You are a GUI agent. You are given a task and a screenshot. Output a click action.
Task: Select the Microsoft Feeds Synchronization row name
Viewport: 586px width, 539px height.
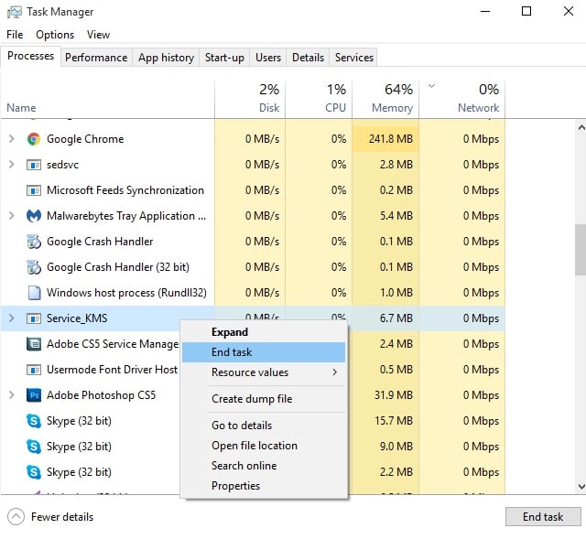125,190
